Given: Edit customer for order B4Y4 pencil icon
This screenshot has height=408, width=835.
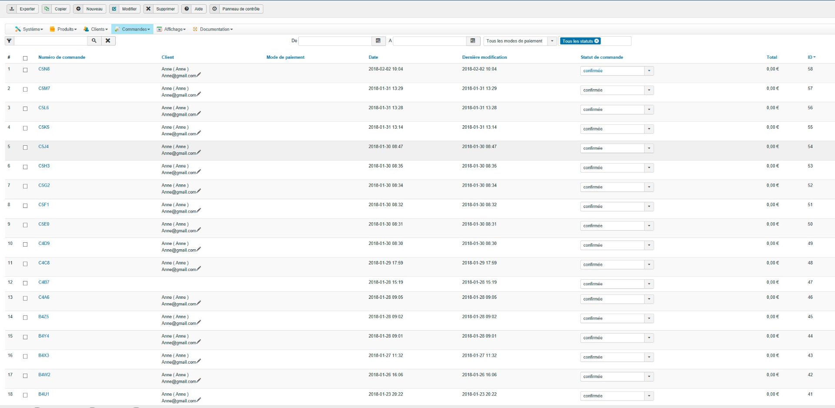Looking at the screenshot, I should click(x=199, y=342).
